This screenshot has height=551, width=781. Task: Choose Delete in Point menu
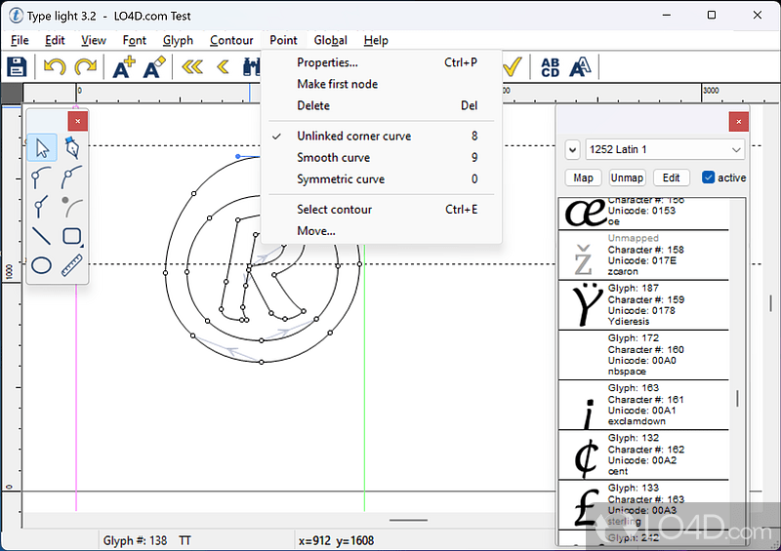(x=381, y=105)
